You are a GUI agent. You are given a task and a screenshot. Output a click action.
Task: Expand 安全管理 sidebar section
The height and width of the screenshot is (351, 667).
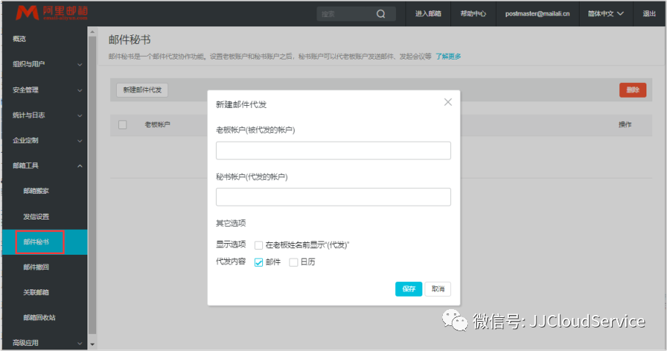point(45,90)
